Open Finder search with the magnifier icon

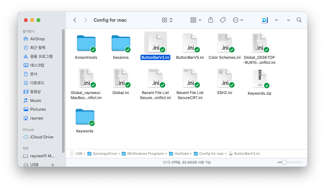(x=299, y=20)
